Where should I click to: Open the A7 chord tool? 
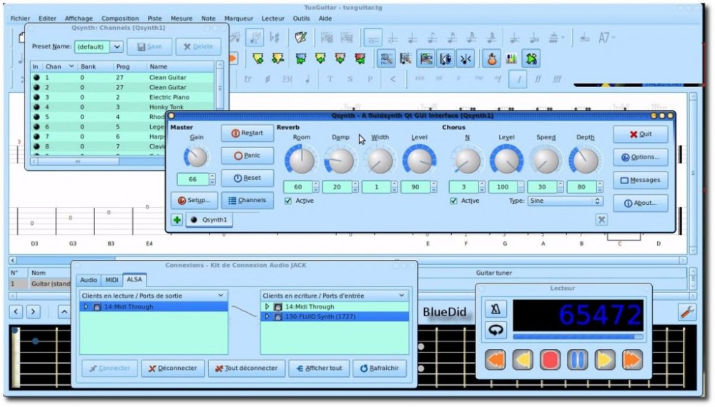(x=602, y=38)
